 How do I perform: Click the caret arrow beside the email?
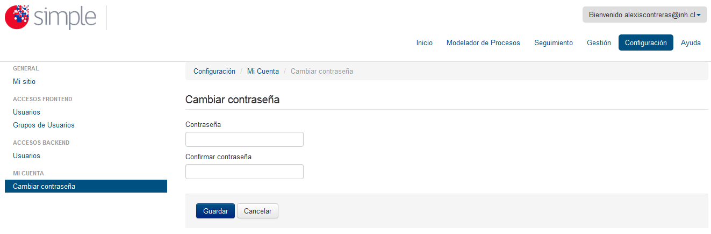[x=699, y=16]
